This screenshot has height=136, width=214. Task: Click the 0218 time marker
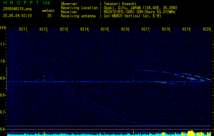click(166, 29)
